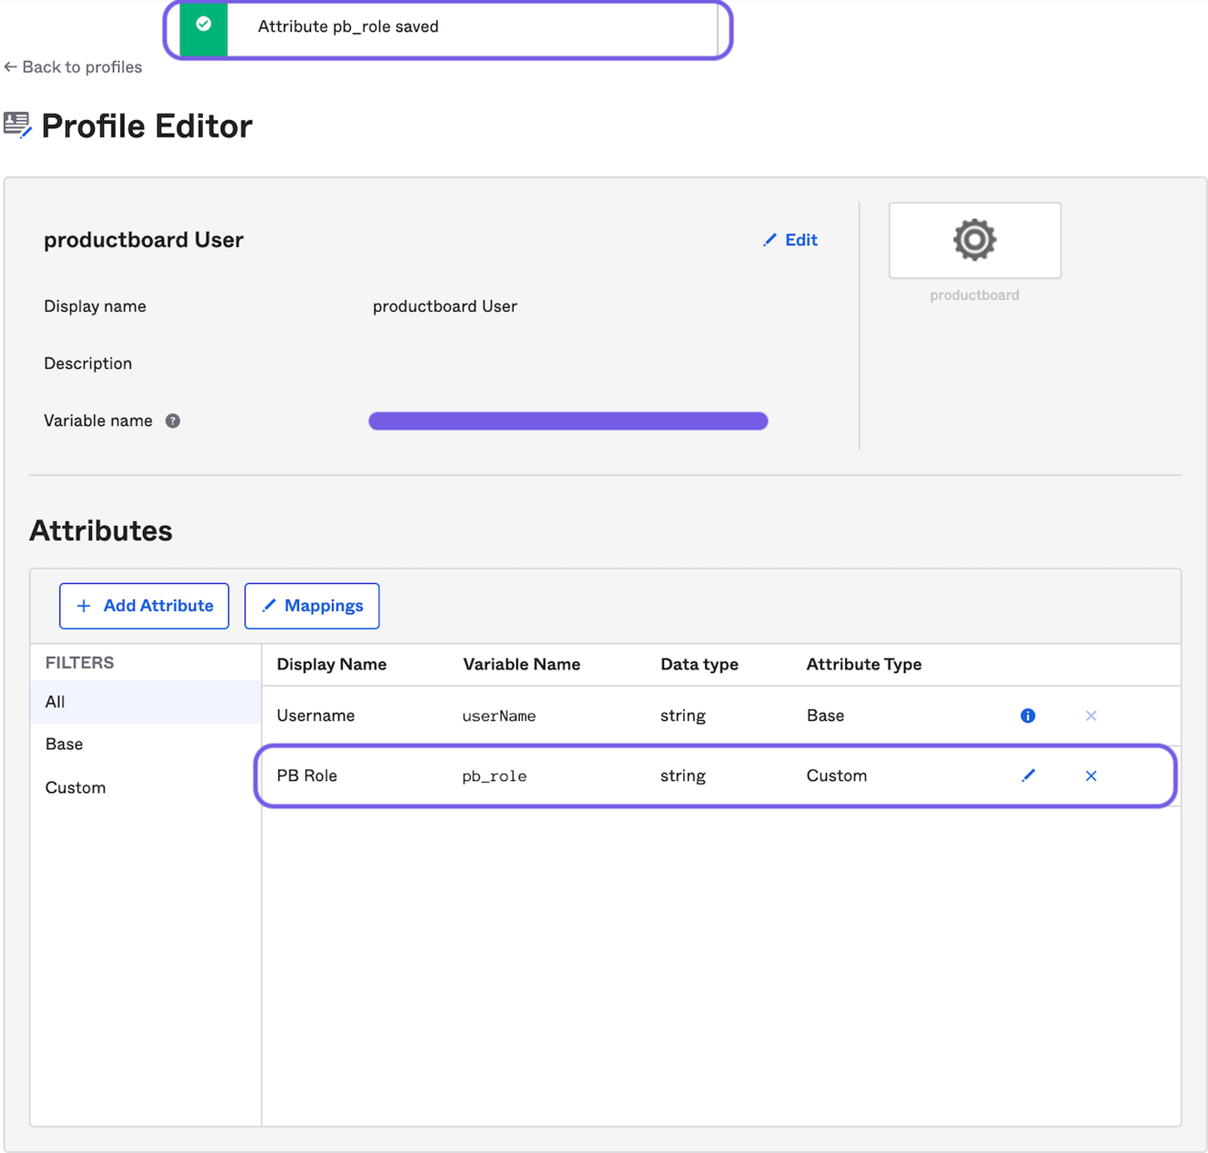Click the Custom attribute type cell
The height and width of the screenshot is (1153, 1208).
click(837, 776)
